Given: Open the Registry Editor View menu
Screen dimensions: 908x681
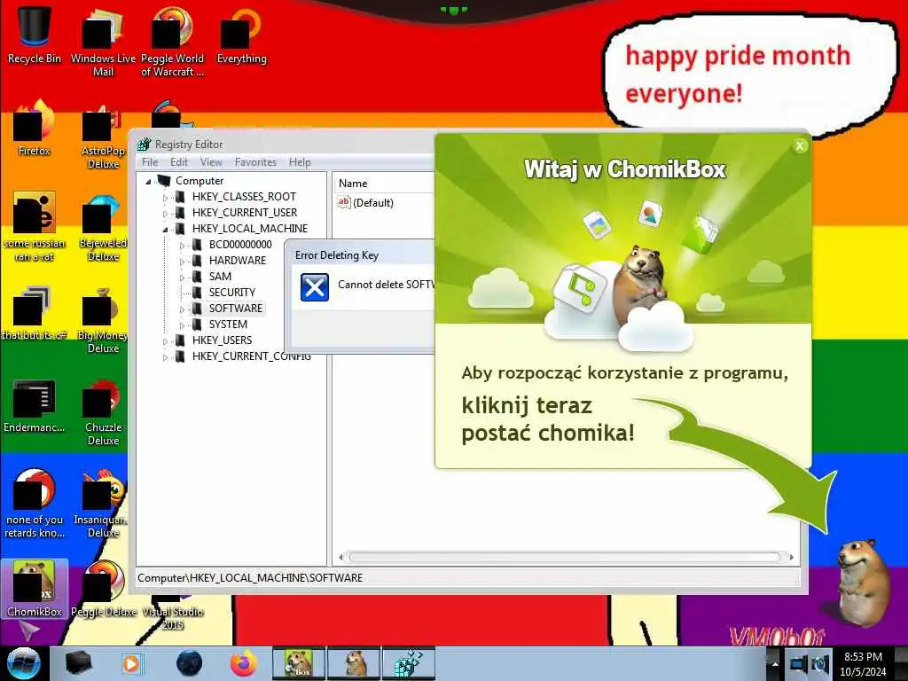Looking at the screenshot, I should (211, 162).
